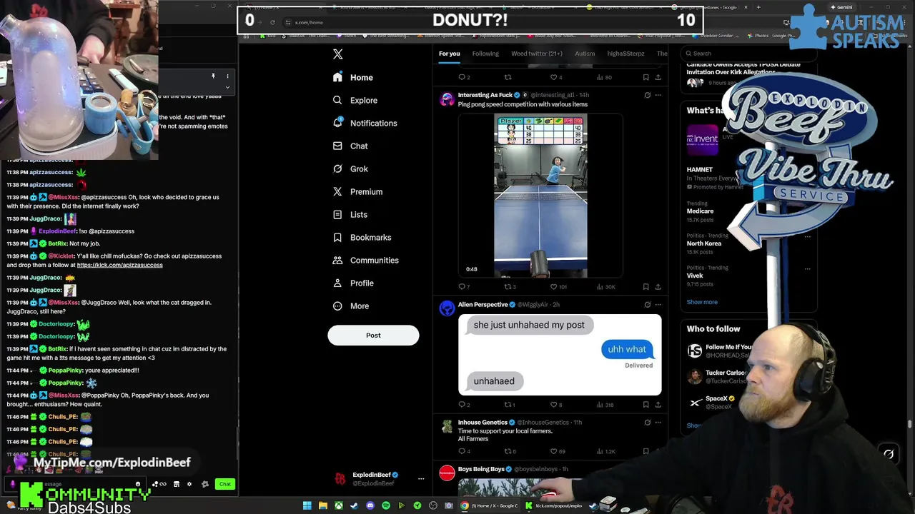Like the ping pong speed competition post
Screen dimensions: 915x514
(558, 287)
